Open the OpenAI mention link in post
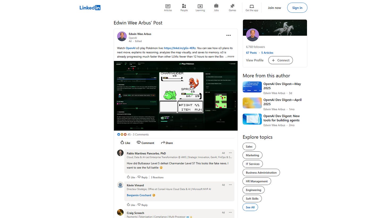387x218 pixels. pos(131,48)
